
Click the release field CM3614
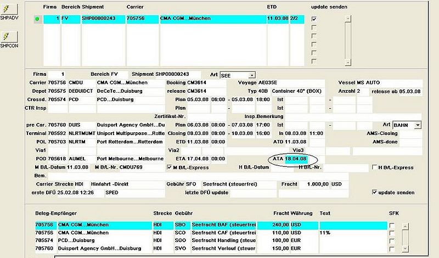click(207, 91)
